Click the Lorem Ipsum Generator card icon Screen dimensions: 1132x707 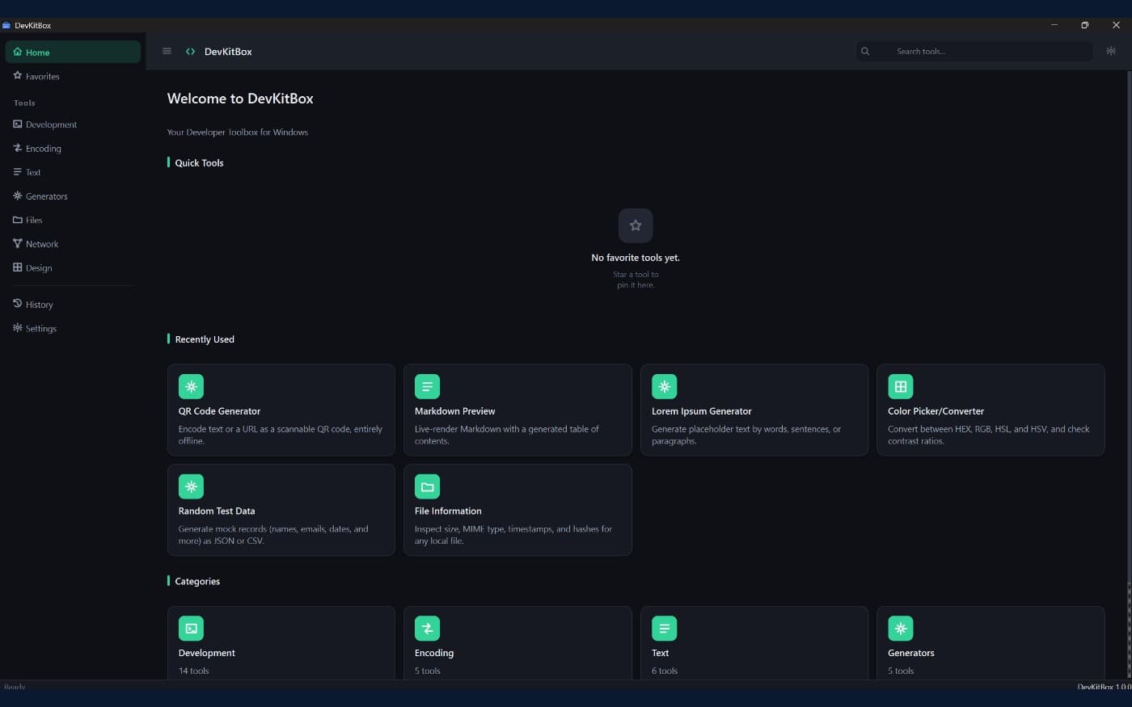pos(664,386)
